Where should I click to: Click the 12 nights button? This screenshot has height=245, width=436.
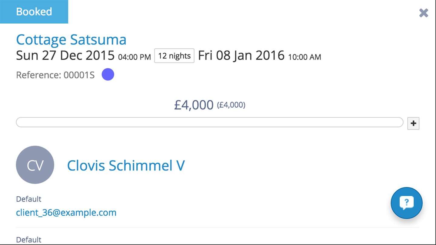point(174,56)
